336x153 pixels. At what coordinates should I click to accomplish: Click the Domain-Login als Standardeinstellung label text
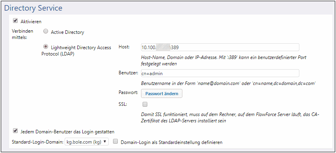[172, 142]
